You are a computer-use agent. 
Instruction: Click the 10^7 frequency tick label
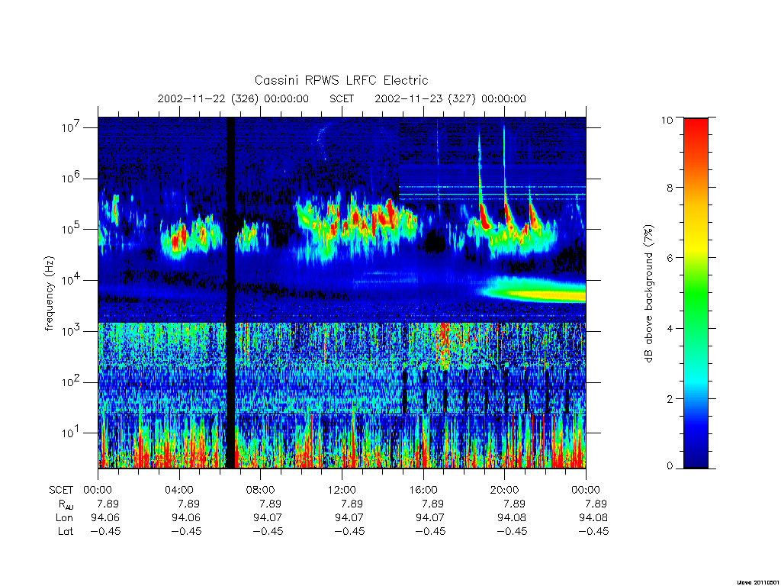click(71, 127)
